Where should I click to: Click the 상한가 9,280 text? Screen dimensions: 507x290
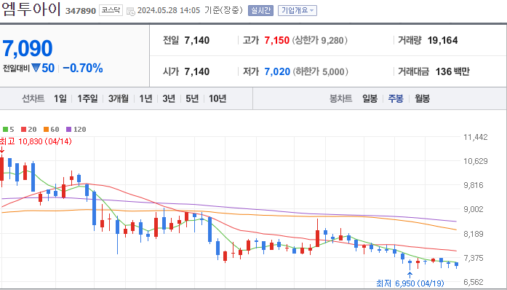click(x=320, y=41)
